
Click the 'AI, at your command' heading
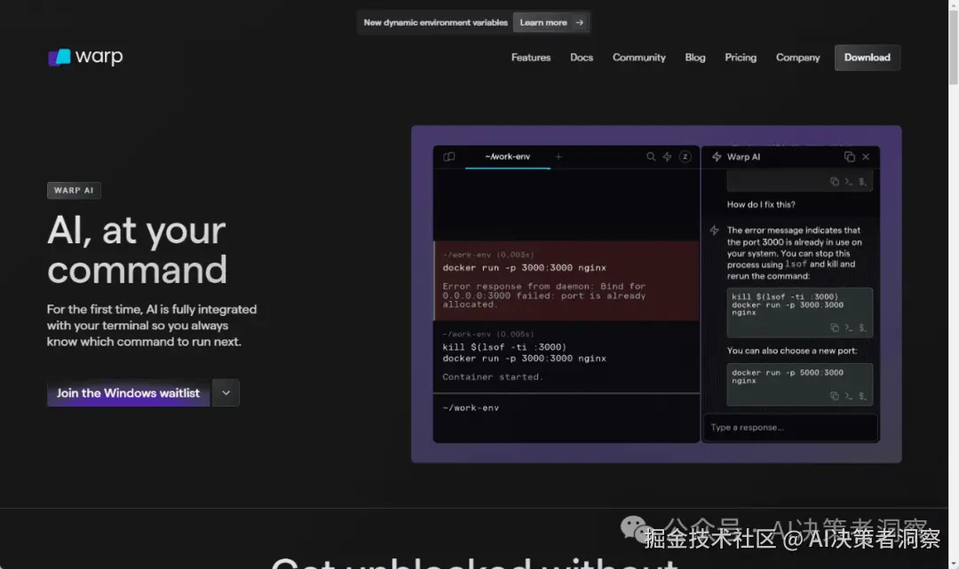[x=137, y=249]
